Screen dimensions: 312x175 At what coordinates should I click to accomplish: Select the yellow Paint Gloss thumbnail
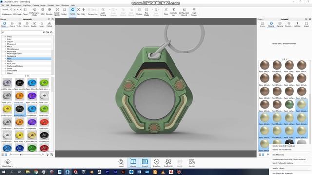coord(7,109)
